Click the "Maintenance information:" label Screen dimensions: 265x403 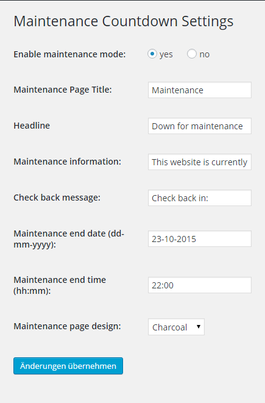[67, 162]
